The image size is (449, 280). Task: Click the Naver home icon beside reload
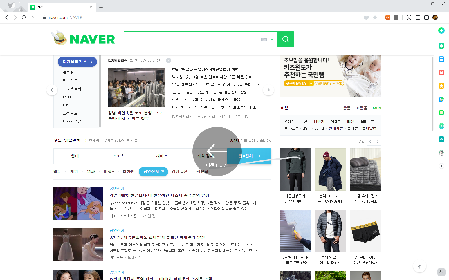point(33,17)
